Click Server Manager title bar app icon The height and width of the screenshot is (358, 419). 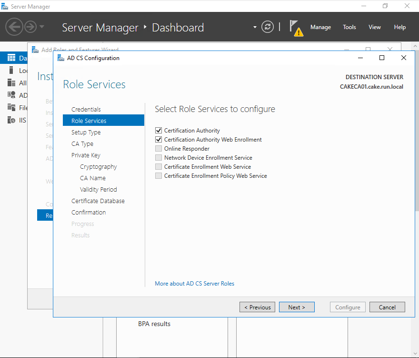[5, 6]
